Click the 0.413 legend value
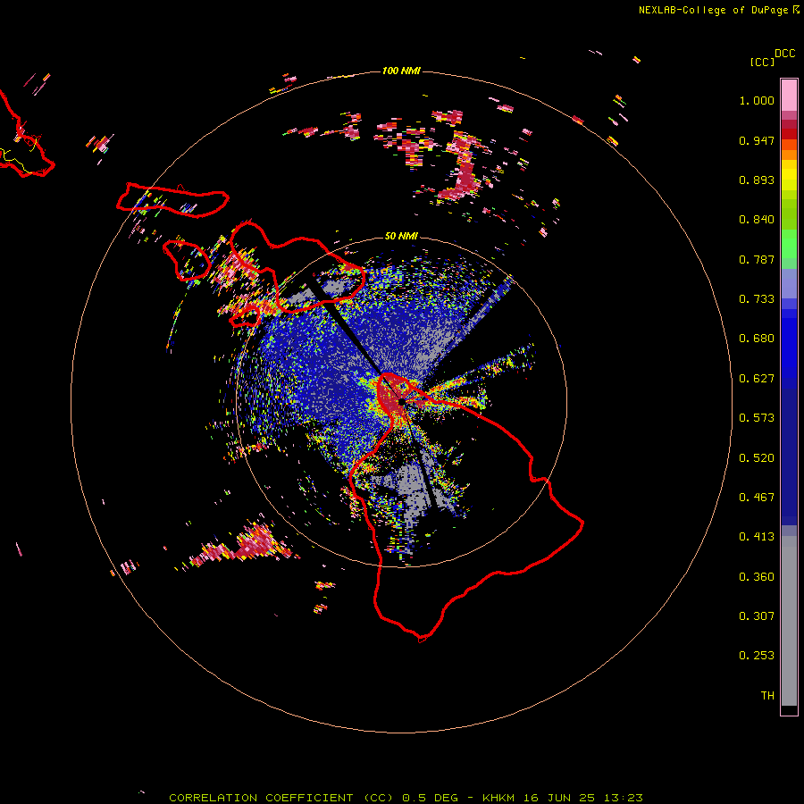 click(x=757, y=537)
